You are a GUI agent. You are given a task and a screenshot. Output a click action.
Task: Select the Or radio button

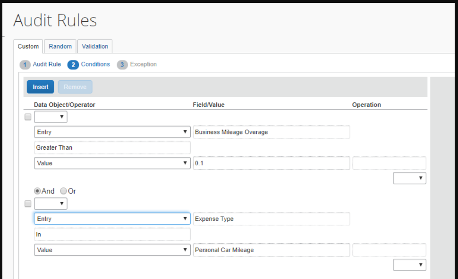pyautogui.click(x=63, y=191)
